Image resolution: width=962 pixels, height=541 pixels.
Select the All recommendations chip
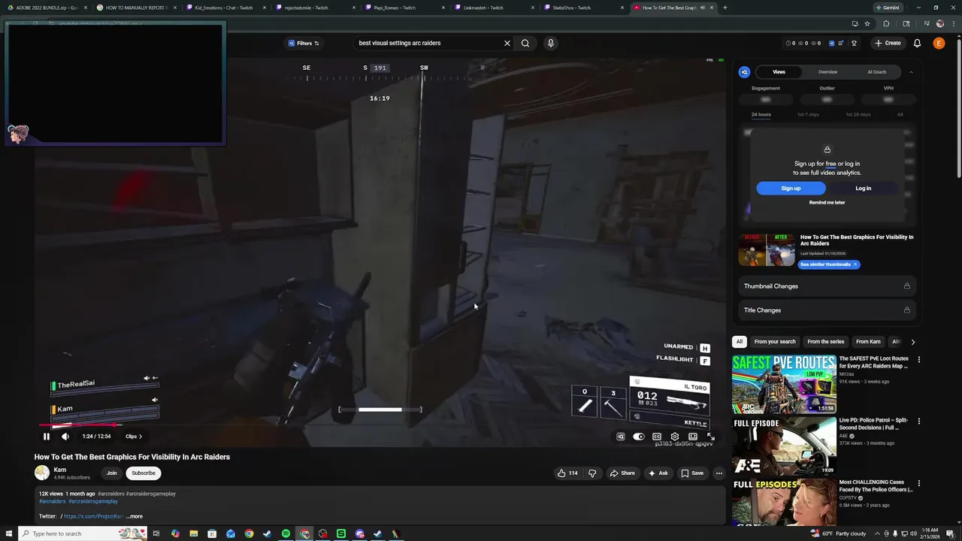[740, 342]
